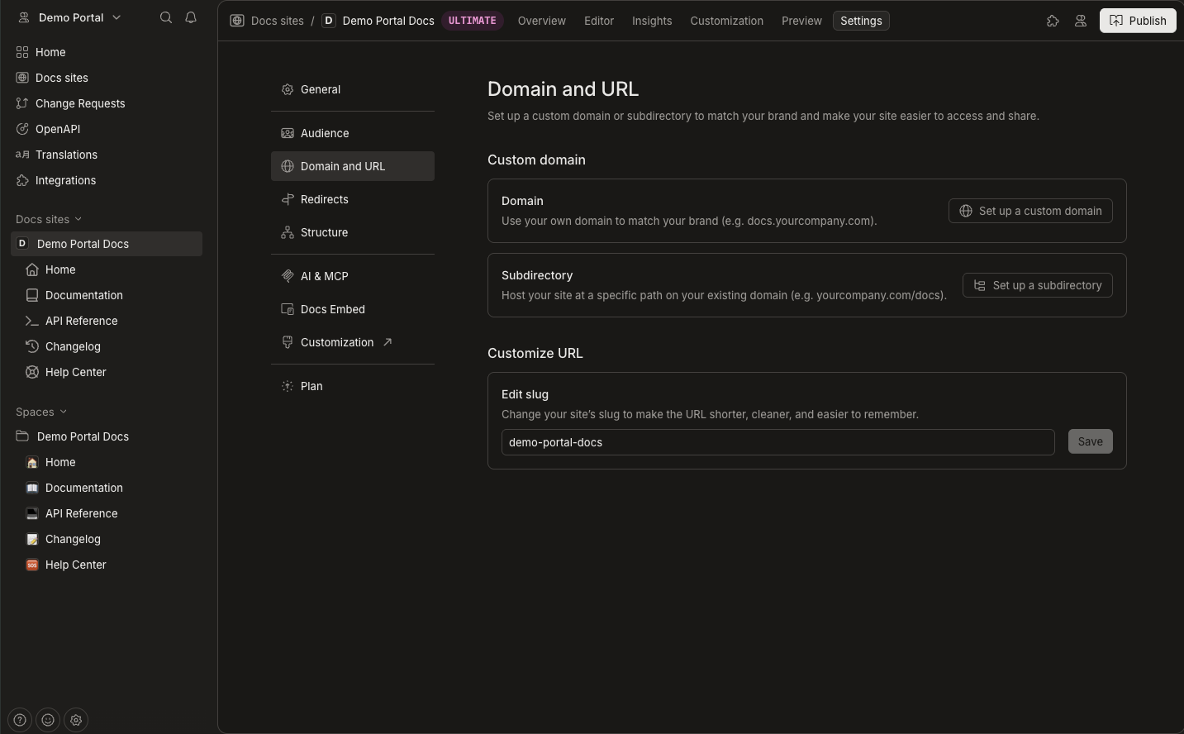Click the integrations puzzle icon in top bar

1053,21
